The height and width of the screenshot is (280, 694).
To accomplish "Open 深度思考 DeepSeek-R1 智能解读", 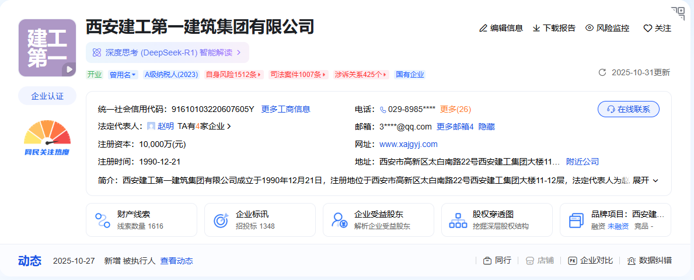I will coord(168,52).
